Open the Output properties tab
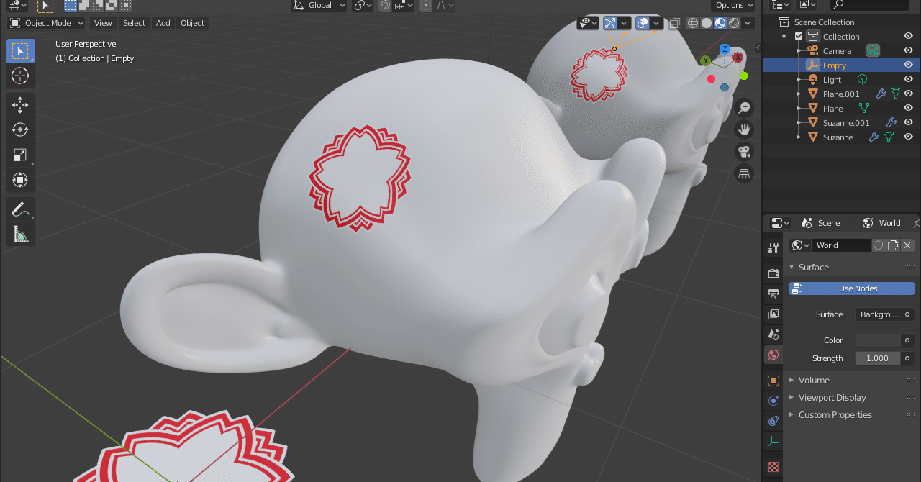The height and width of the screenshot is (482, 921). (773, 294)
